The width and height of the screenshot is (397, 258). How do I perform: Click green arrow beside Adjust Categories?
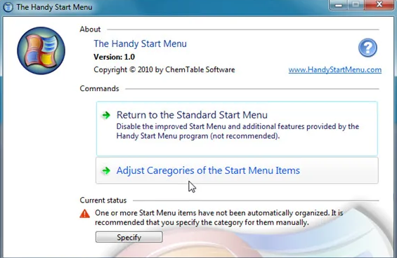(x=106, y=171)
